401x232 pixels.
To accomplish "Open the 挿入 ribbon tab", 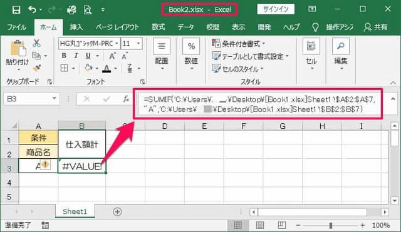I will (76, 27).
